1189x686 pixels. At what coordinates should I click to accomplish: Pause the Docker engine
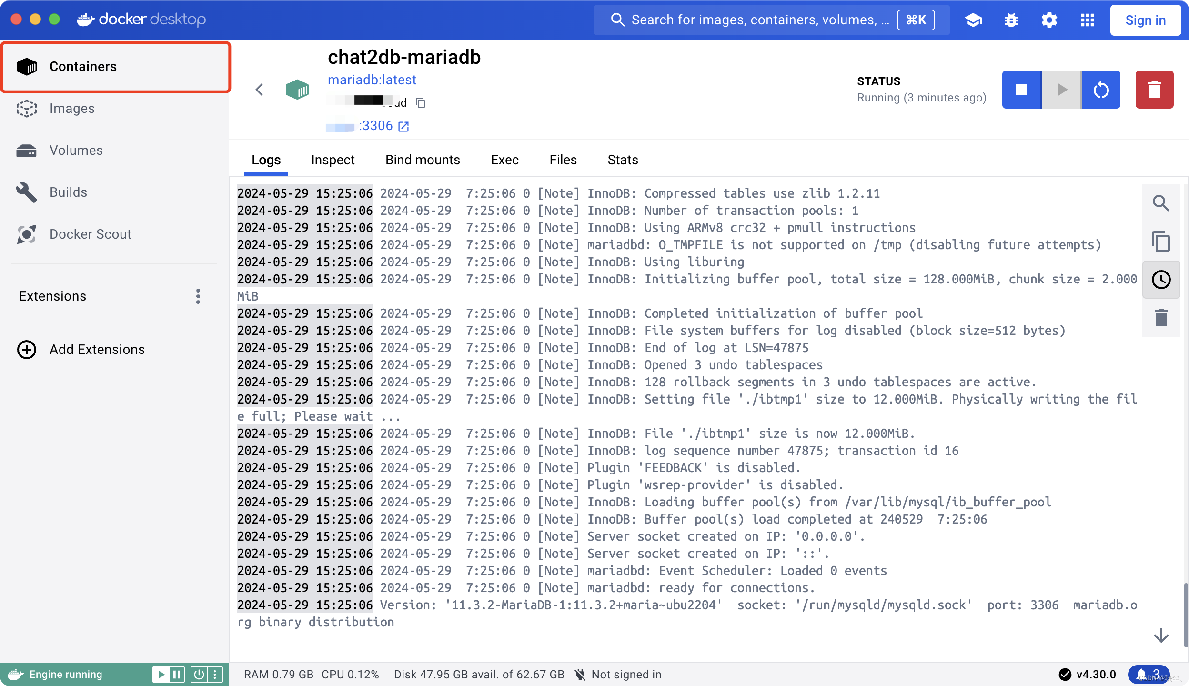click(177, 675)
